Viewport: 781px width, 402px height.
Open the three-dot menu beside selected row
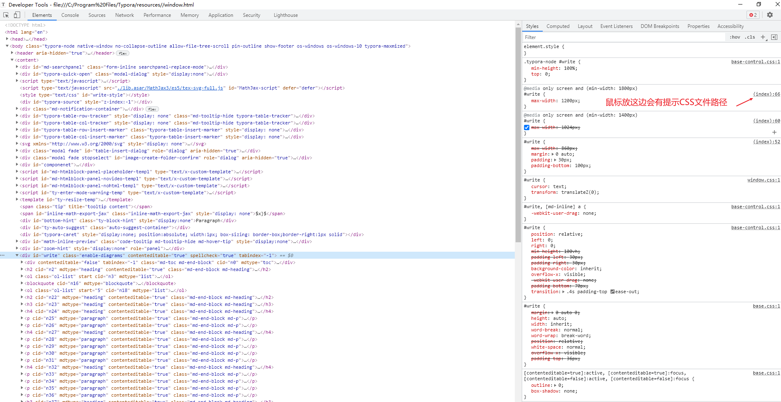(2, 255)
